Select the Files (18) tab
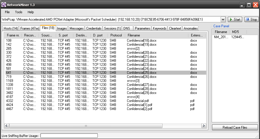 [48, 28]
